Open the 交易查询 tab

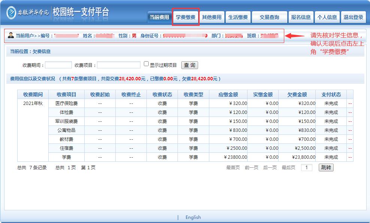(269, 17)
